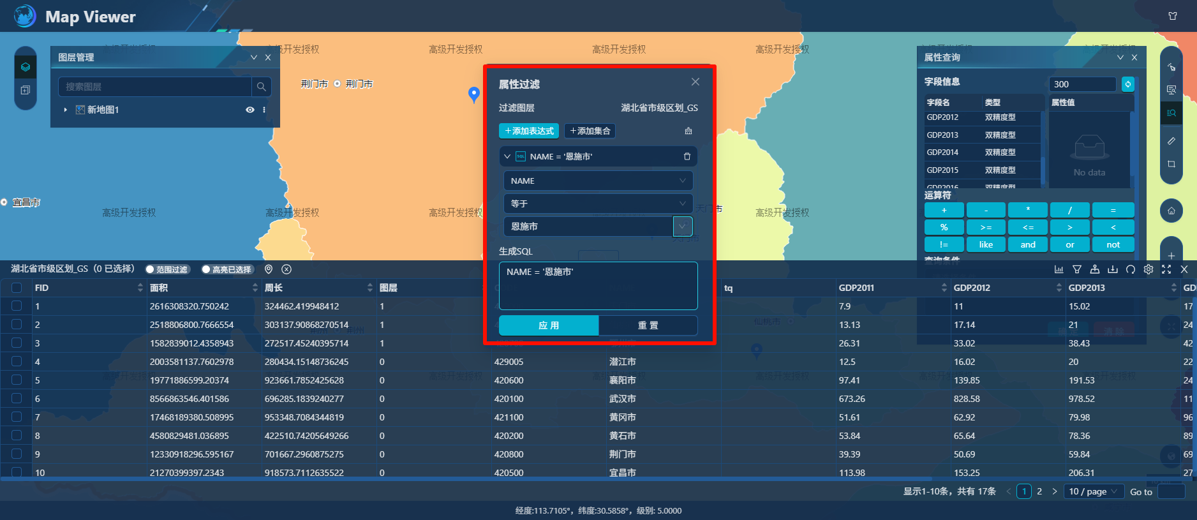Click the refresh icon next to 300 field
The height and width of the screenshot is (520, 1197).
point(1128,84)
